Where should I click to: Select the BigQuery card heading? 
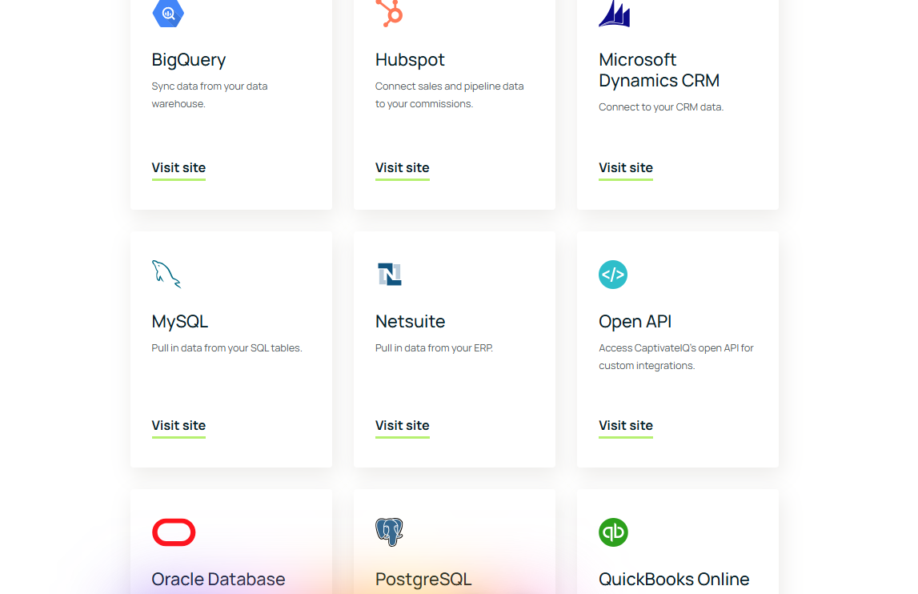coord(189,60)
